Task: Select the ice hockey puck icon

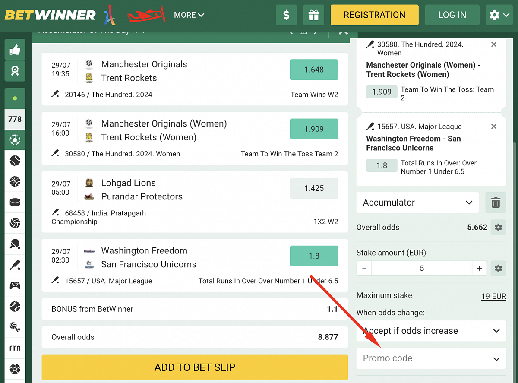Action: coord(15,202)
